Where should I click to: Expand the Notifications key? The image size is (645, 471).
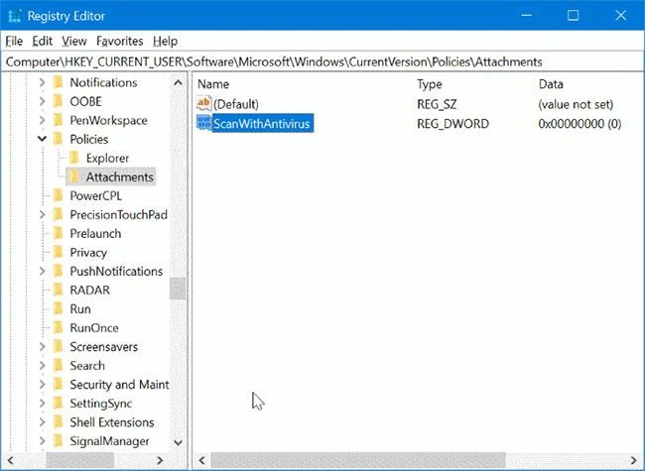pyautogui.click(x=42, y=82)
